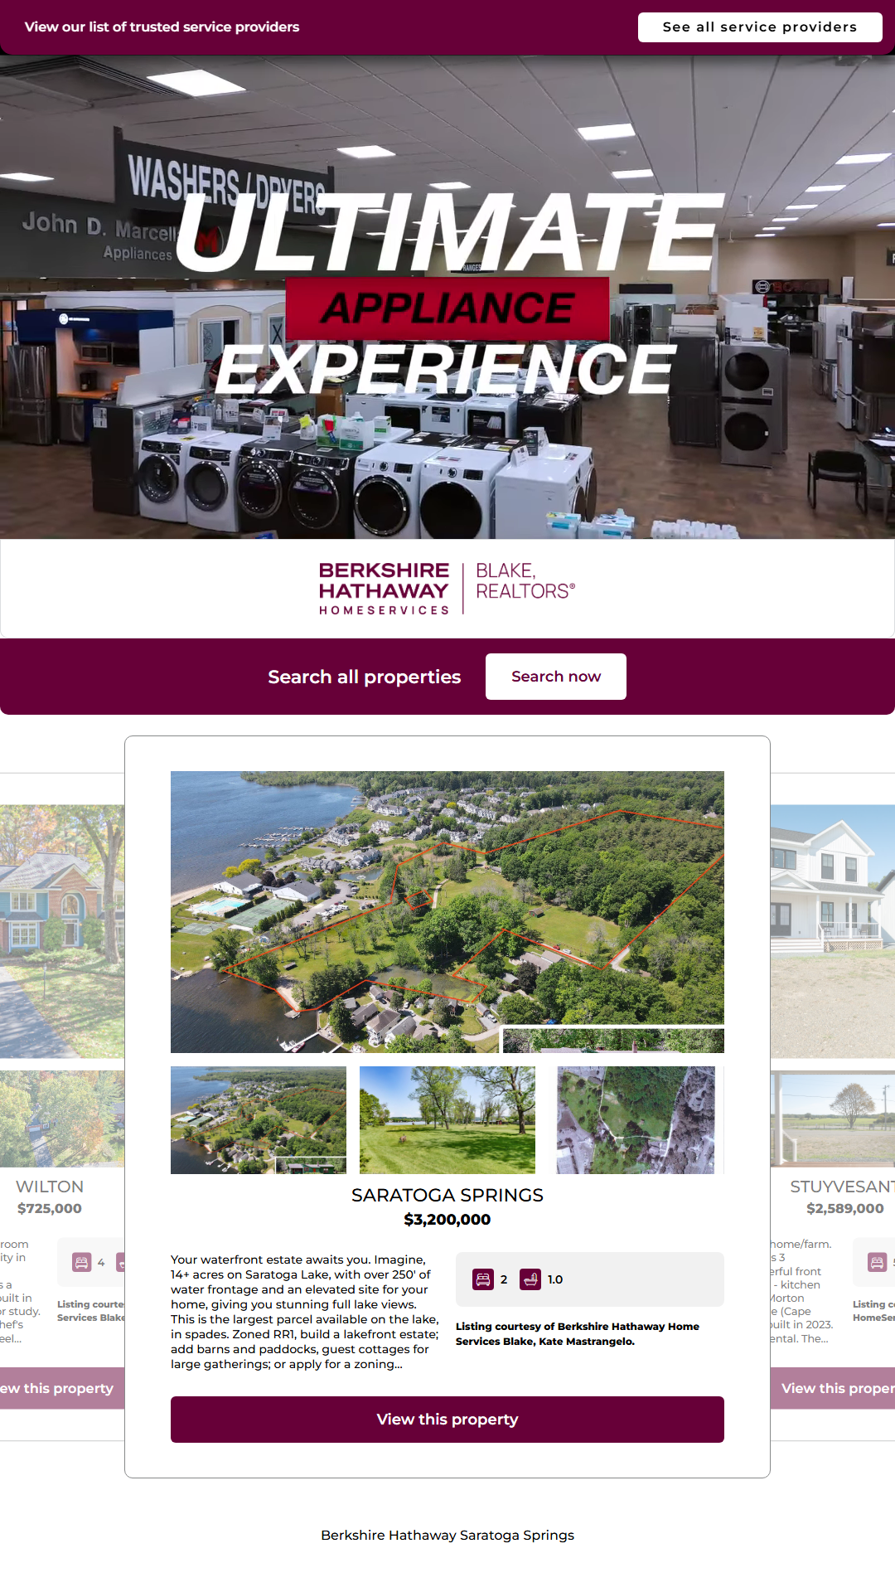This screenshot has width=895, height=1592.
Task: Click the bed icon on Wilton card
Action: click(x=82, y=1263)
